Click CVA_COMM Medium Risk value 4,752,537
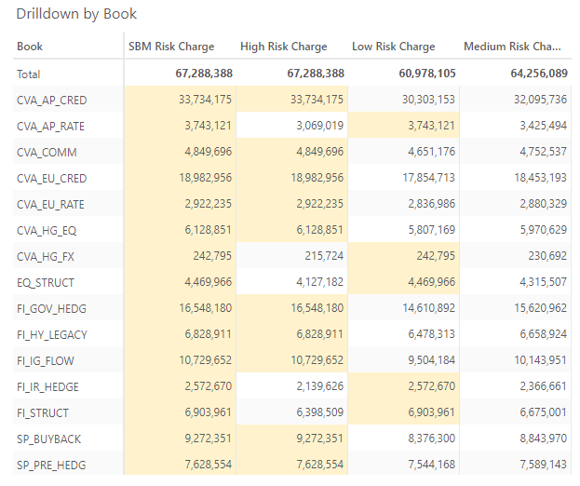Viewport: 580px width, 486px height. coord(543,152)
